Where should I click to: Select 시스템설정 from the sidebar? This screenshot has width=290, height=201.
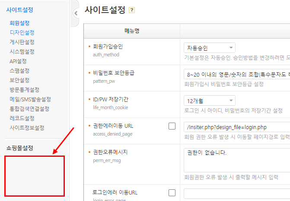22,52
